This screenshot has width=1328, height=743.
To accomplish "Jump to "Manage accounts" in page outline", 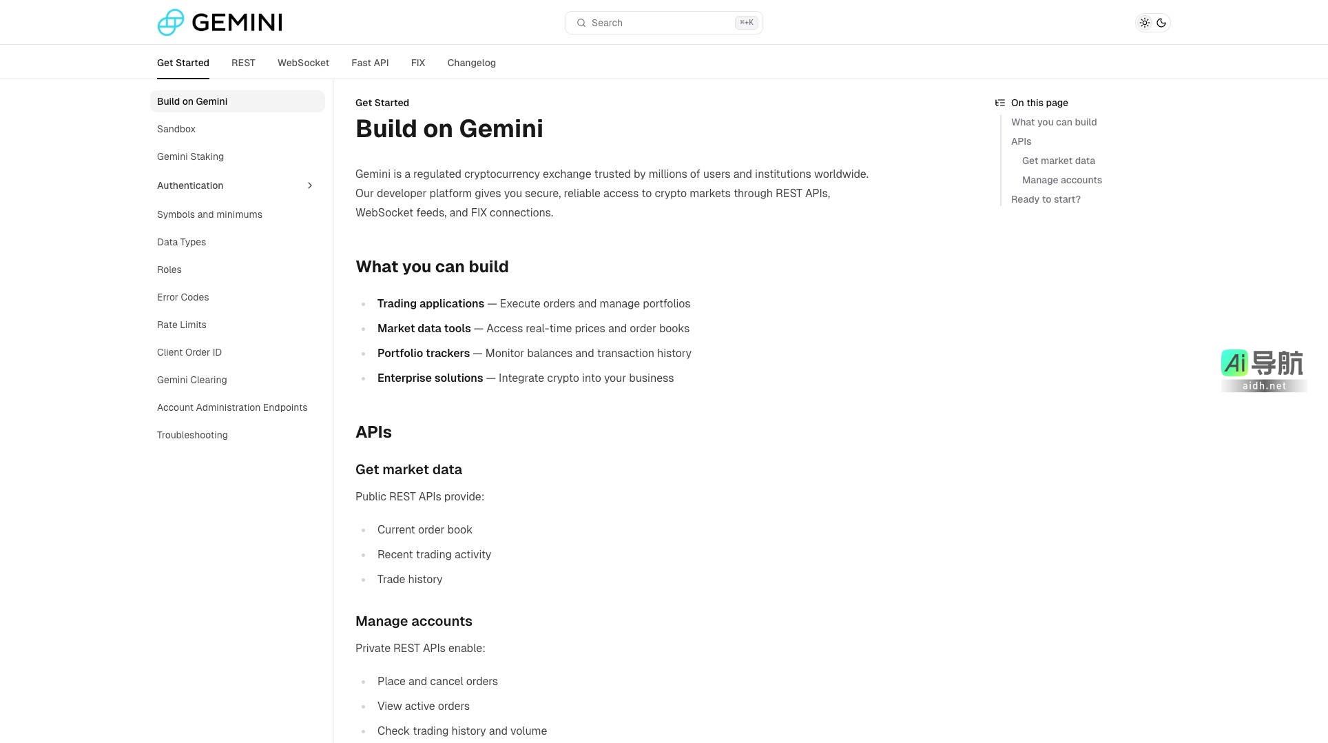I will [x=1061, y=180].
